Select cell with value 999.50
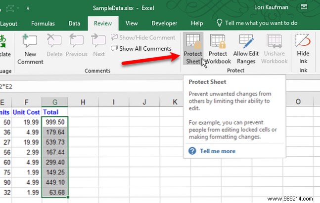 (55, 122)
